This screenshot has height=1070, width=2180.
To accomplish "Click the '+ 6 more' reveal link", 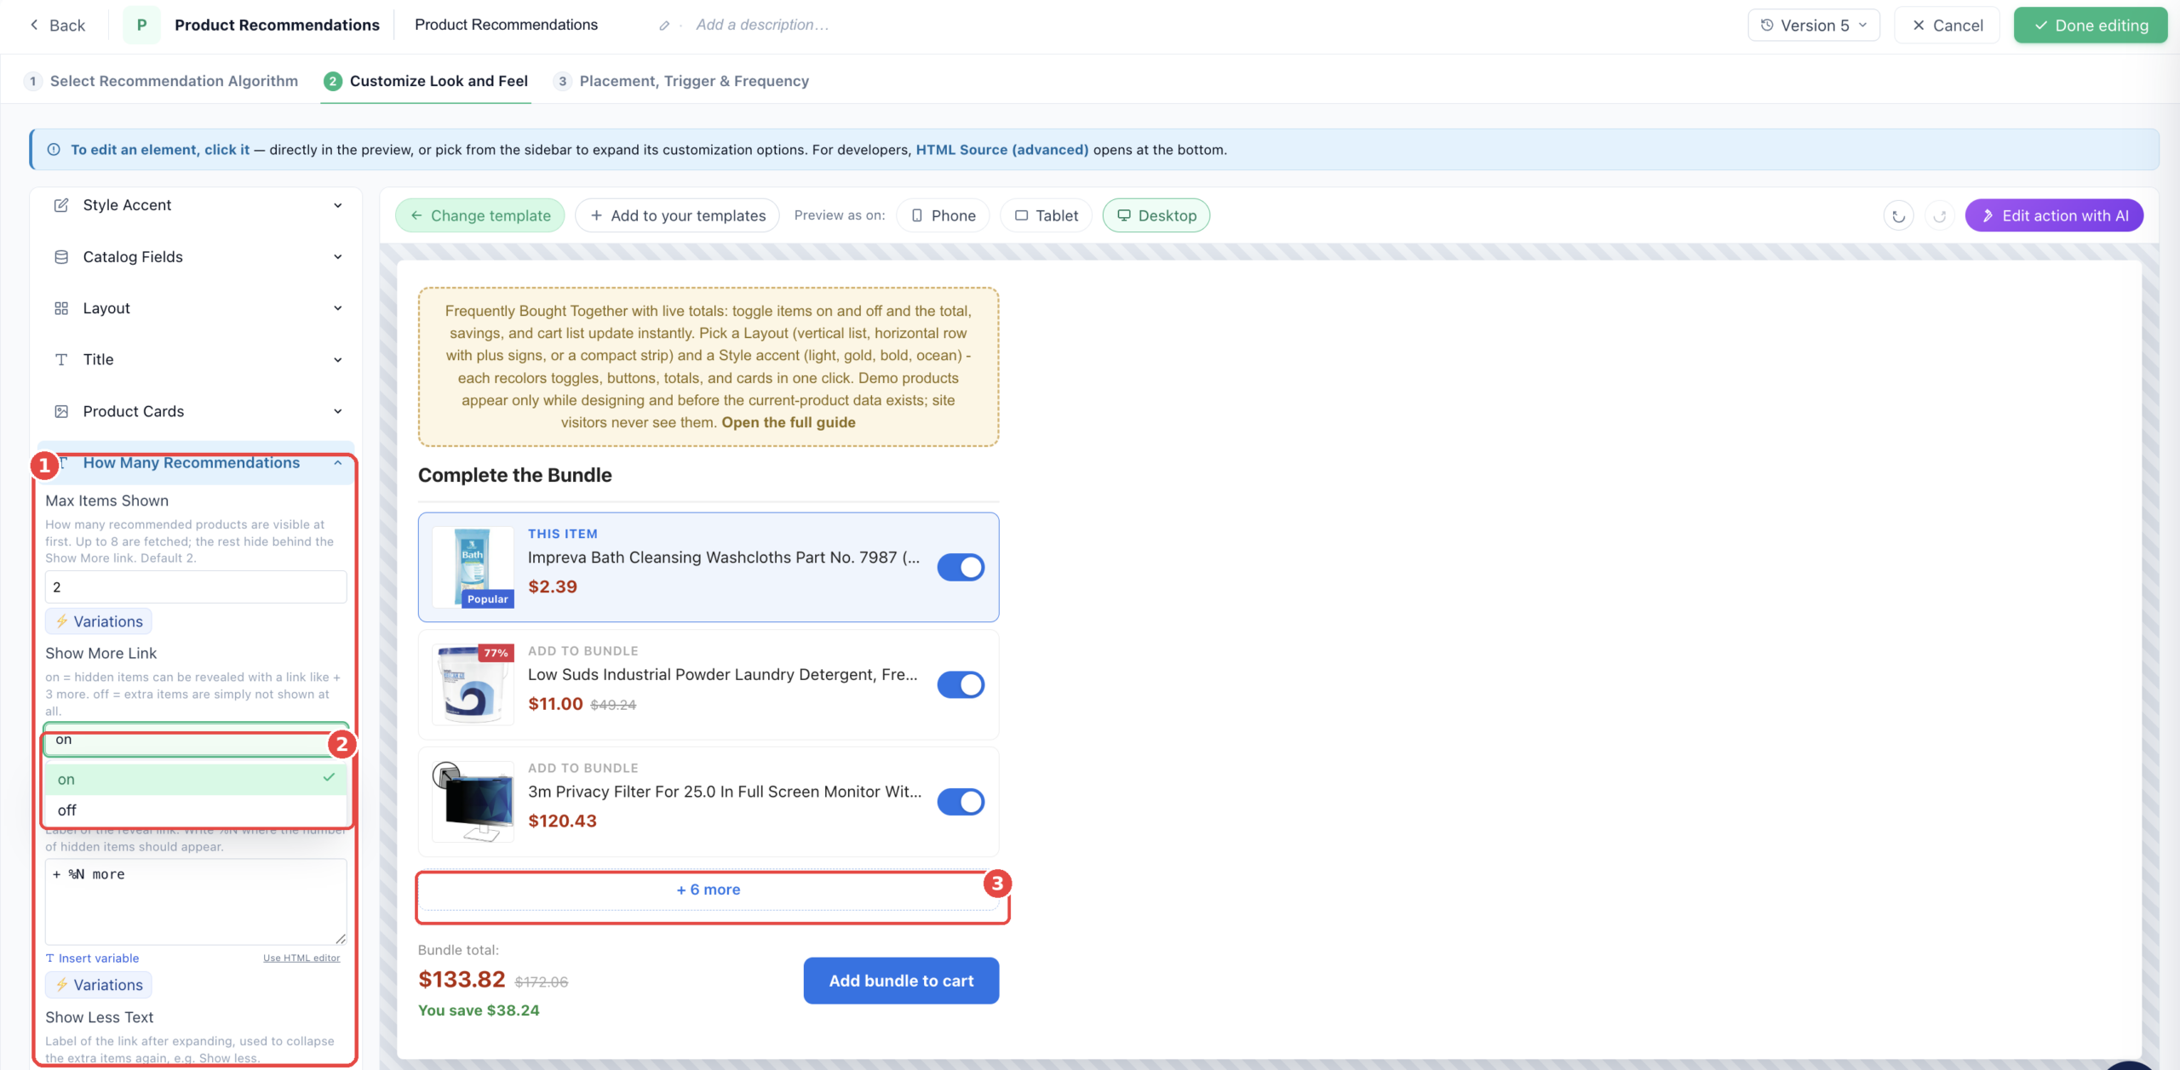I will (x=708, y=890).
